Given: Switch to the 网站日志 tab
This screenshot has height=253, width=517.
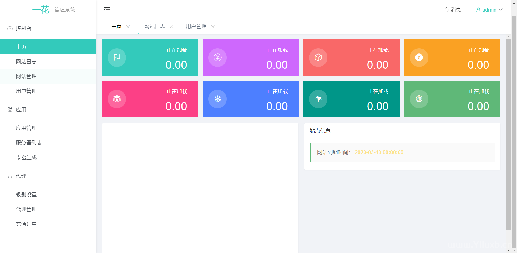Looking at the screenshot, I should (x=155, y=27).
